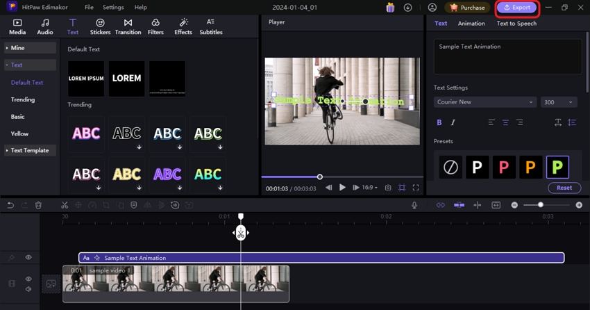Screen dimensions: 590x310
Task: Delete selected clip with trash icon
Action: coord(38,205)
